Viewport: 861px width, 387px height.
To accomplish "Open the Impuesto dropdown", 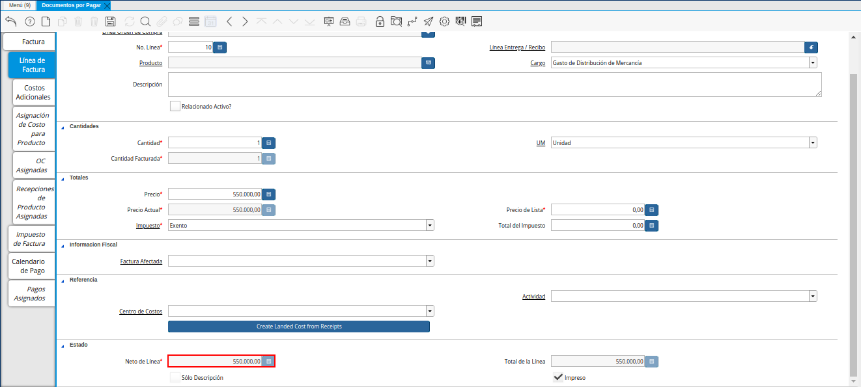I will 430,225.
